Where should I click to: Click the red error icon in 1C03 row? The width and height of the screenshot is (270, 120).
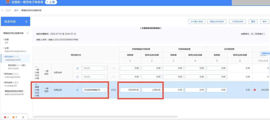click(254, 90)
